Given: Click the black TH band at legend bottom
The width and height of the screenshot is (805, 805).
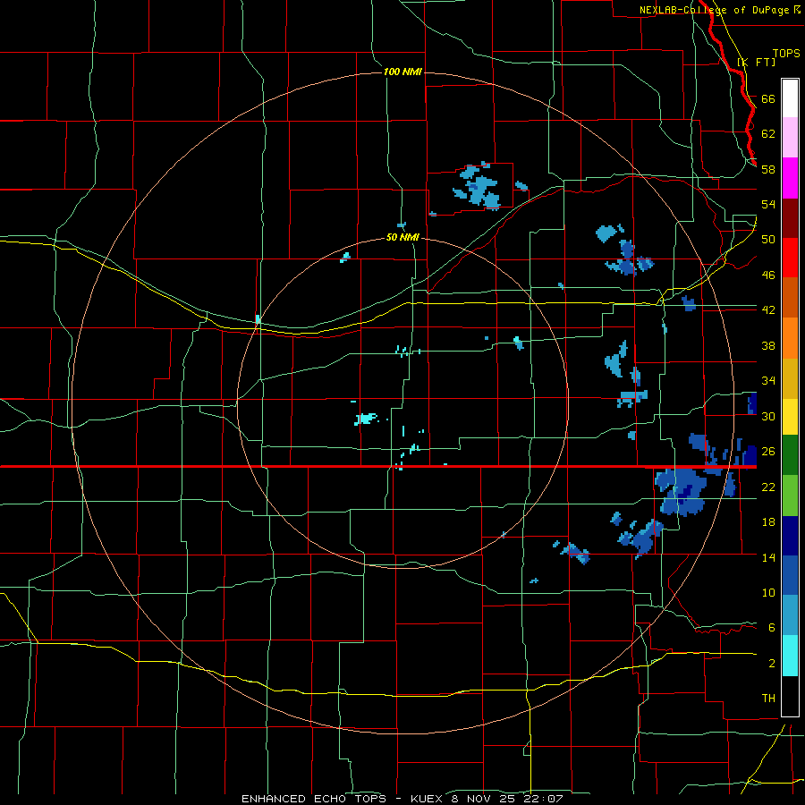Looking at the screenshot, I should (790, 696).
